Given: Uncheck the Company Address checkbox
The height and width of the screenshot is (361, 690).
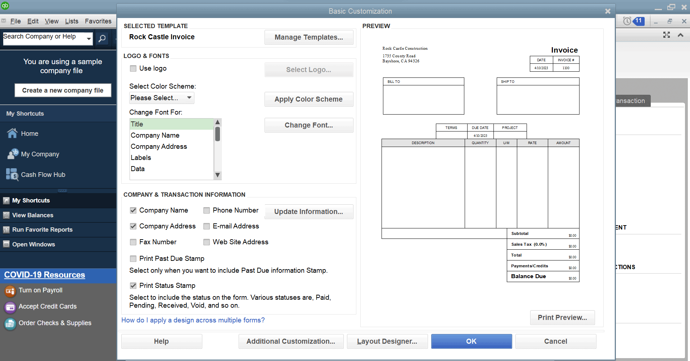Looking at the screenshot, I should (x=133, y=226).
